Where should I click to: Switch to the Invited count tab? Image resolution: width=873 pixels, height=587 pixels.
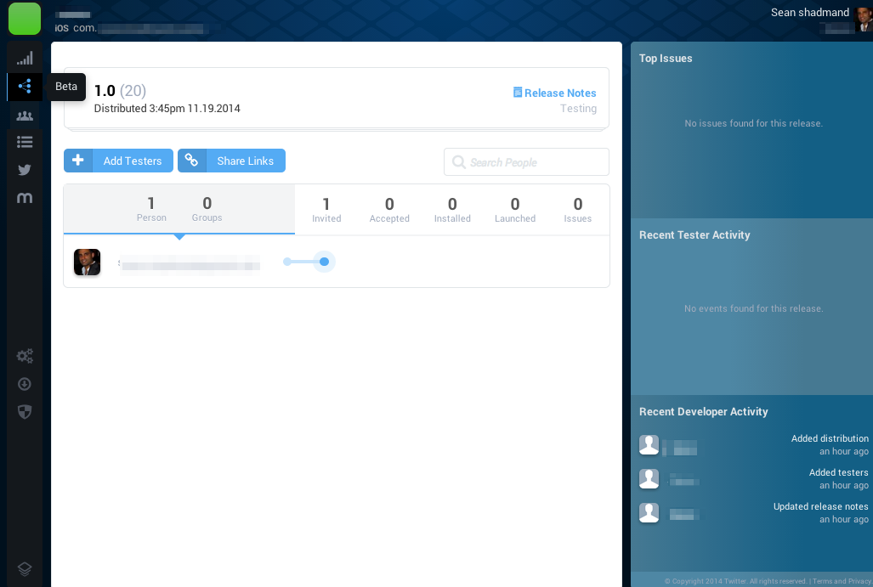coord(326,209)
